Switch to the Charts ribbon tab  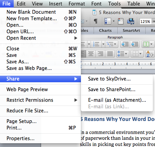[x=105, y=30]
